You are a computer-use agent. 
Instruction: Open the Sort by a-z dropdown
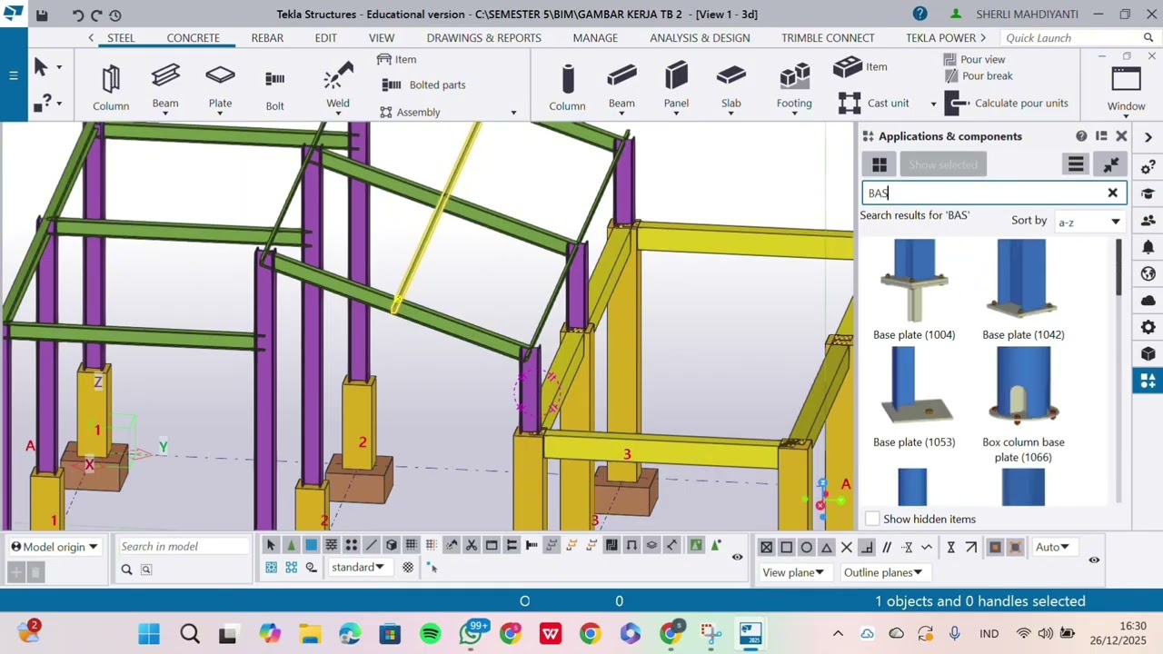click(1089, 222)
